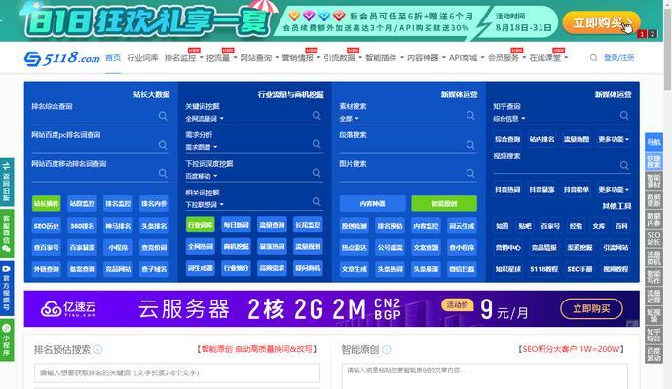This screenshot has height=389, width=672.
Task: Click the 快捷搜索 button in right sidebar
Action: point(654,161)
